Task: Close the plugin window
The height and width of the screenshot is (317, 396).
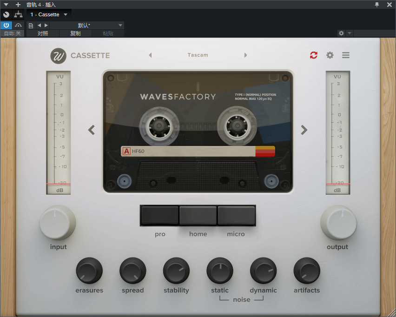Action: coord(389,5)
